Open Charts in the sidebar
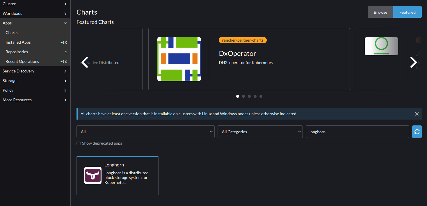Screen dimensions: 427x206 [x=35, y=33]
